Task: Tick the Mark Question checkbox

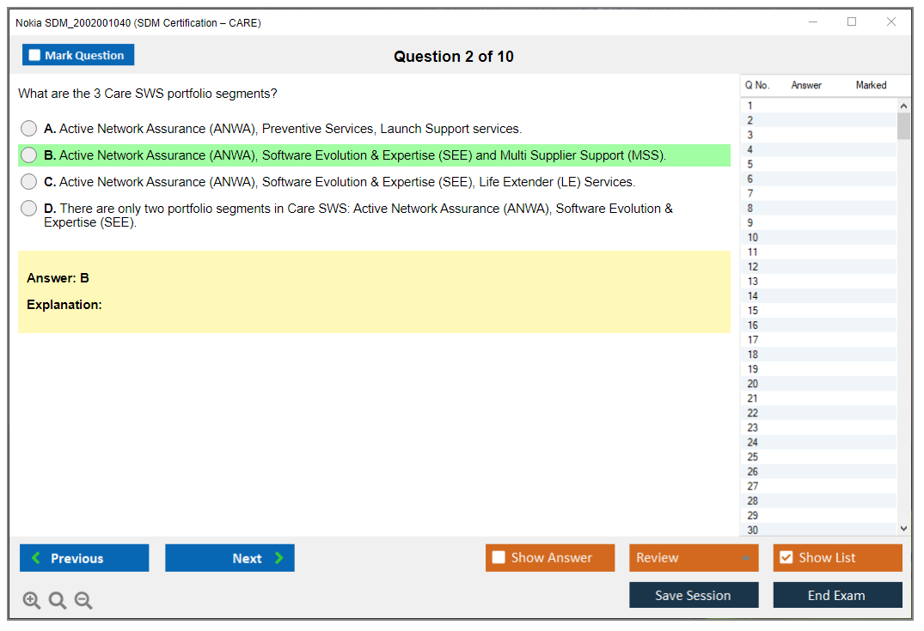Action: click(x=35, y=56)
